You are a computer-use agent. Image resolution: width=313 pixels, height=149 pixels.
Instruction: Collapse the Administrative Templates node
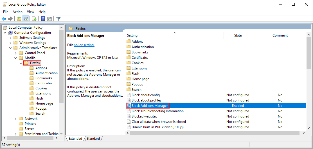[x=10, y=48]
